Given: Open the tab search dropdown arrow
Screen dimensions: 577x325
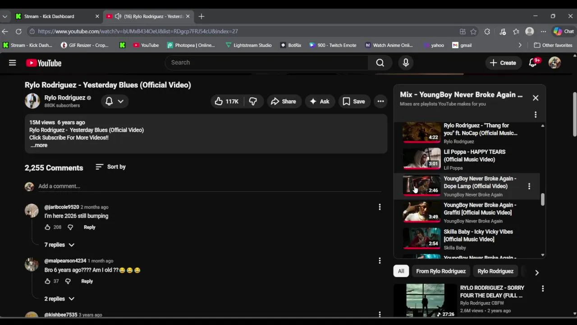Looking at the screenshot, I should [x=5, y=16].
